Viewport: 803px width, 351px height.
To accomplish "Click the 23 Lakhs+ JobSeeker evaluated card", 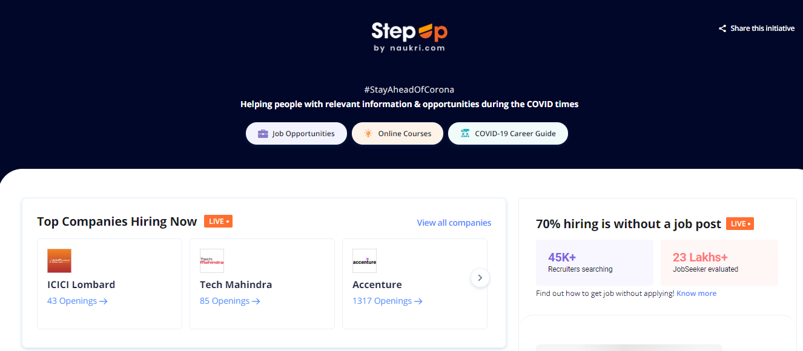I will tap(719, 263).
